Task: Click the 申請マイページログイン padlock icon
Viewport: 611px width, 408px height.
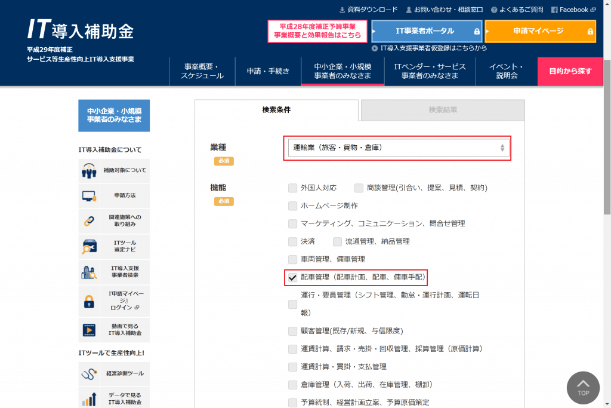Action: 89,300
